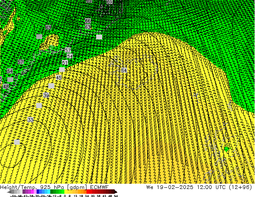Click the left arrow end of the colorbar
Screen dimensions: 255x197
coord(9,192)
